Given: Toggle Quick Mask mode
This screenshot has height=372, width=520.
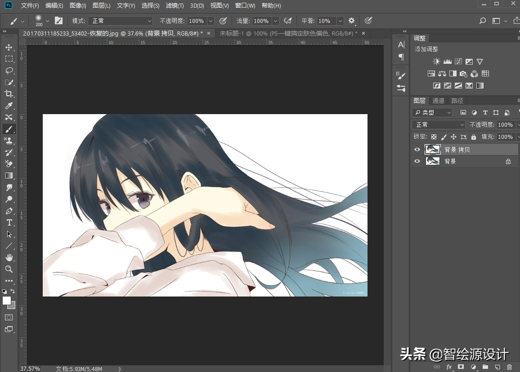Looking at the screenshot, I should click(9, 317).
